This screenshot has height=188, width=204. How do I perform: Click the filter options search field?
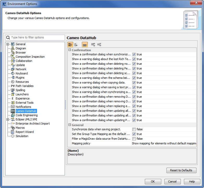35,37
